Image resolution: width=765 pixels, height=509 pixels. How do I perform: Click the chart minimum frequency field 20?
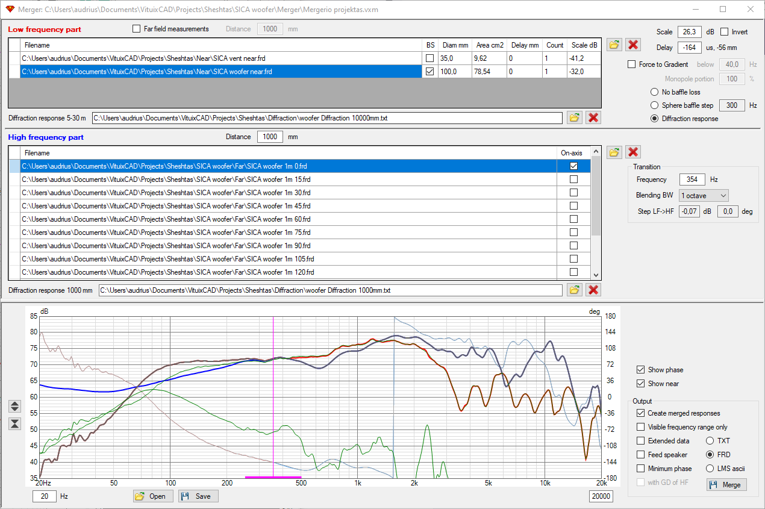pyautogui.click(x=44, y=496)
